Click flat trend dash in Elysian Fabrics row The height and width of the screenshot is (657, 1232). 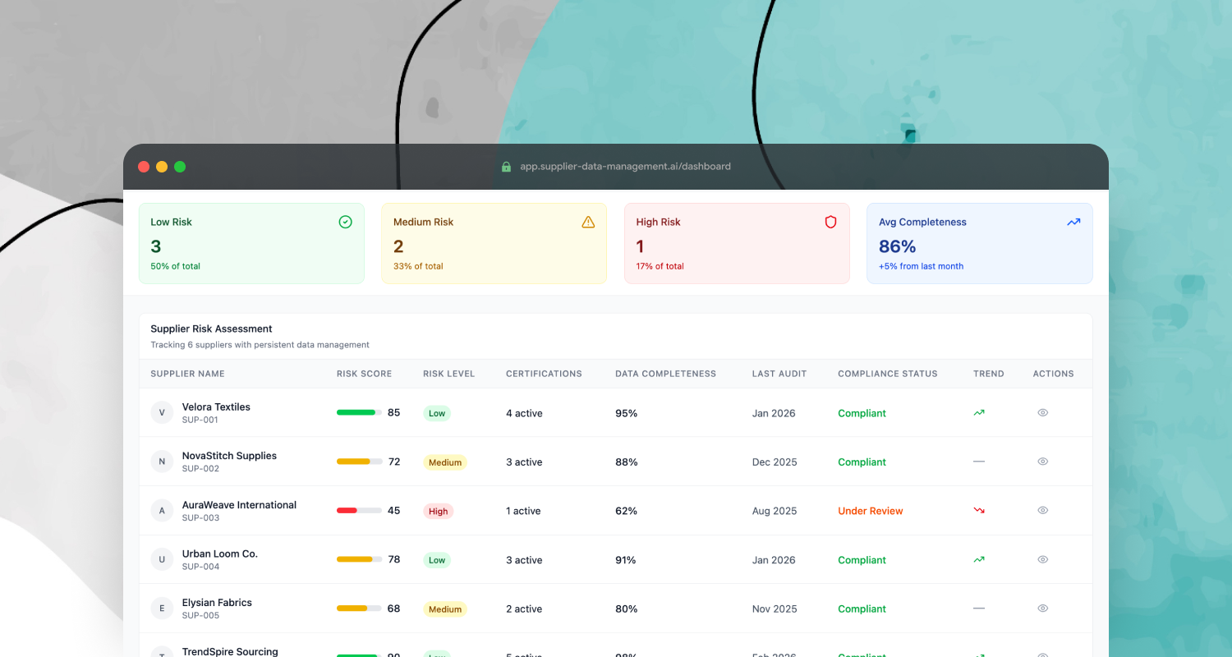[979, 609]
